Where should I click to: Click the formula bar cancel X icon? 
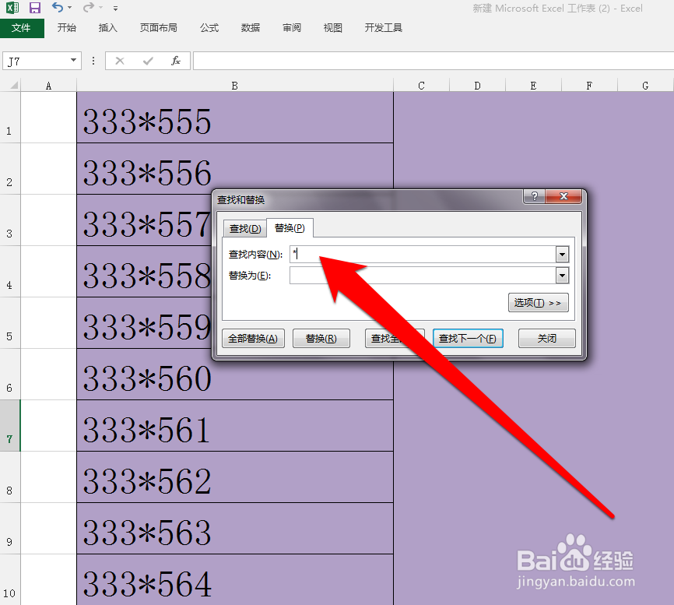[x=120, y=61]
